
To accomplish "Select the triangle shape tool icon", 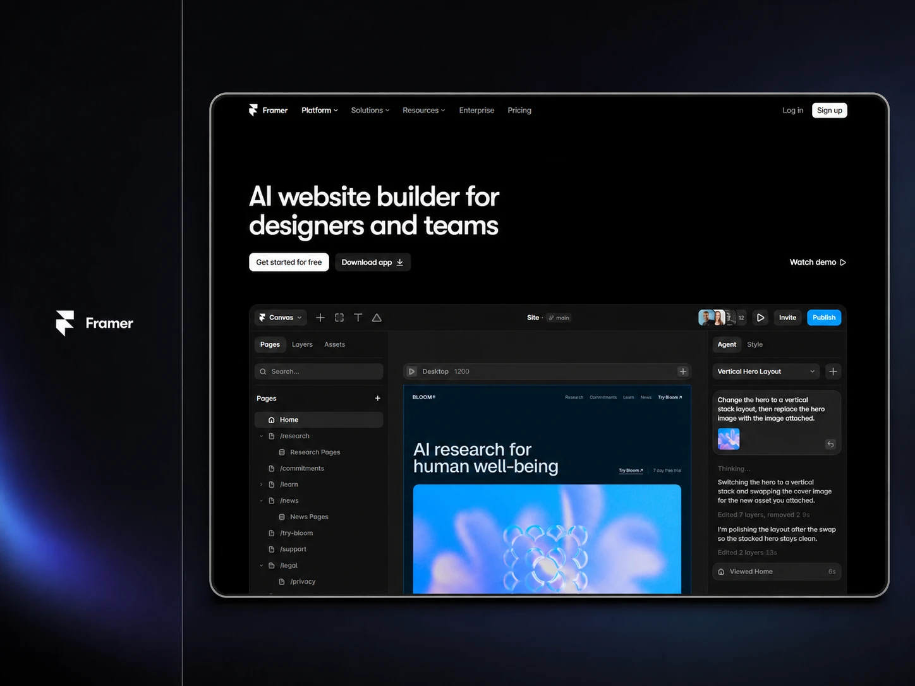I will click(x=377, y=318).
